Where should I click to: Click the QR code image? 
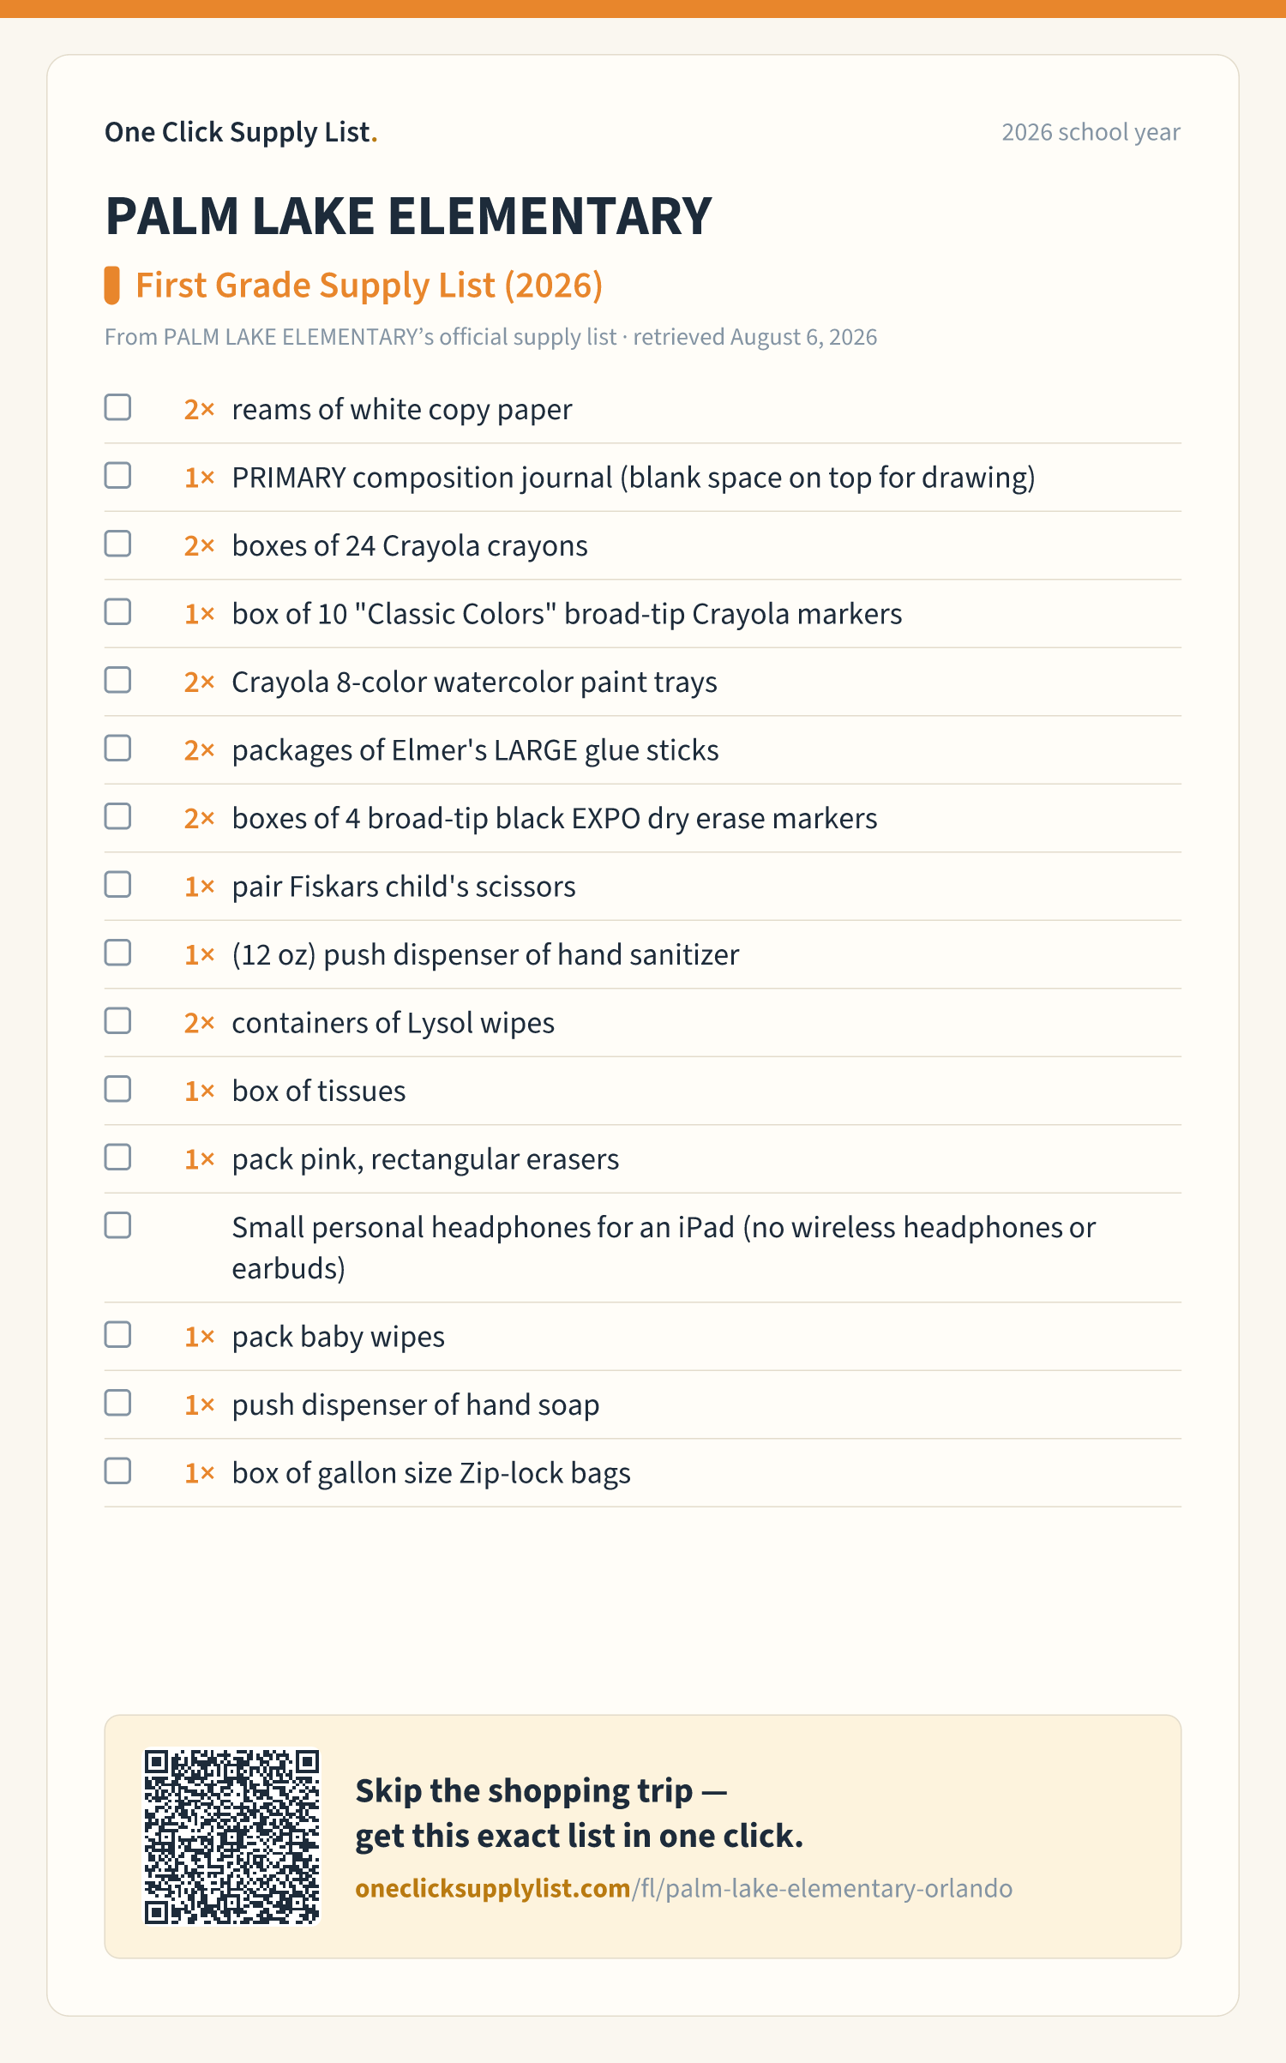[x=231, y=1837]
